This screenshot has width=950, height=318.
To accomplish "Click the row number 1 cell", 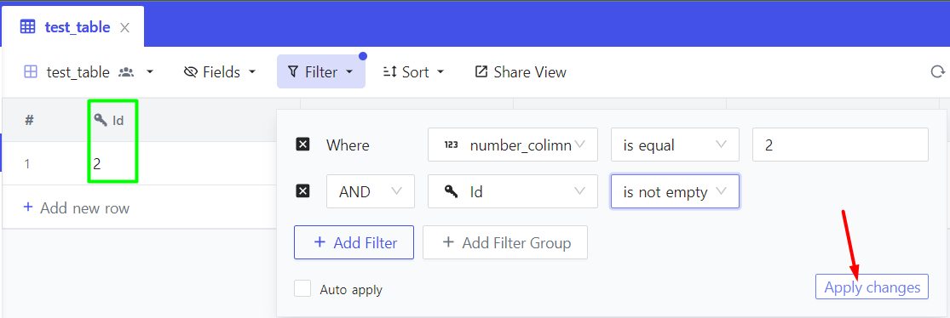I will click(26, 164).
